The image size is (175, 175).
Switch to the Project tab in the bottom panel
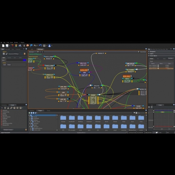40,111
